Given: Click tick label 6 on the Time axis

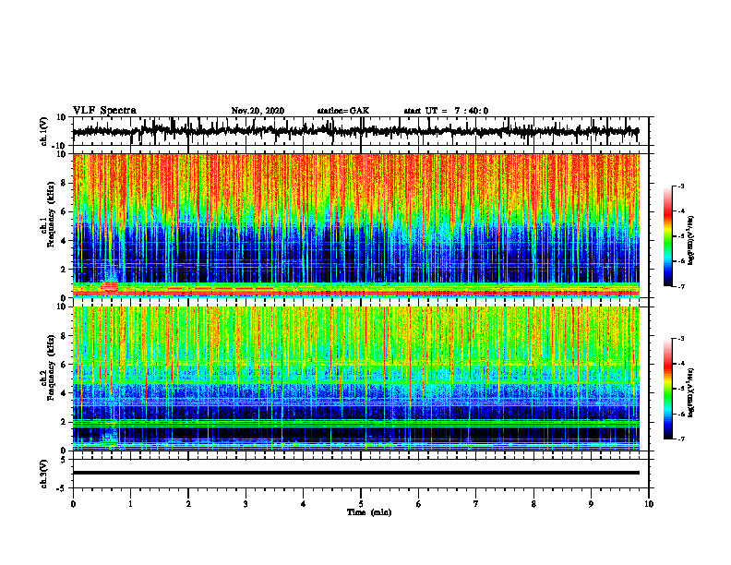Looking at the screenshot, I should pyautogui.click(x=419, y=504).
